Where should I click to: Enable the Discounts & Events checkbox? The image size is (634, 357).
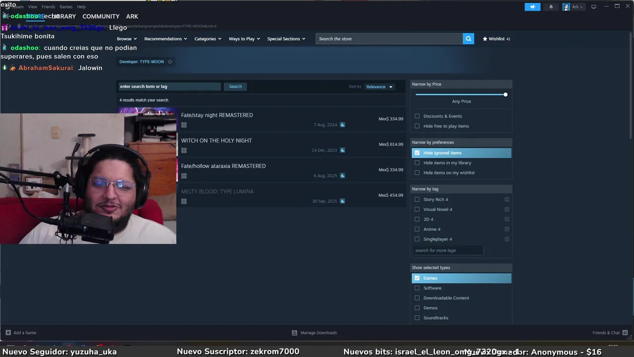tap(417, 116)
